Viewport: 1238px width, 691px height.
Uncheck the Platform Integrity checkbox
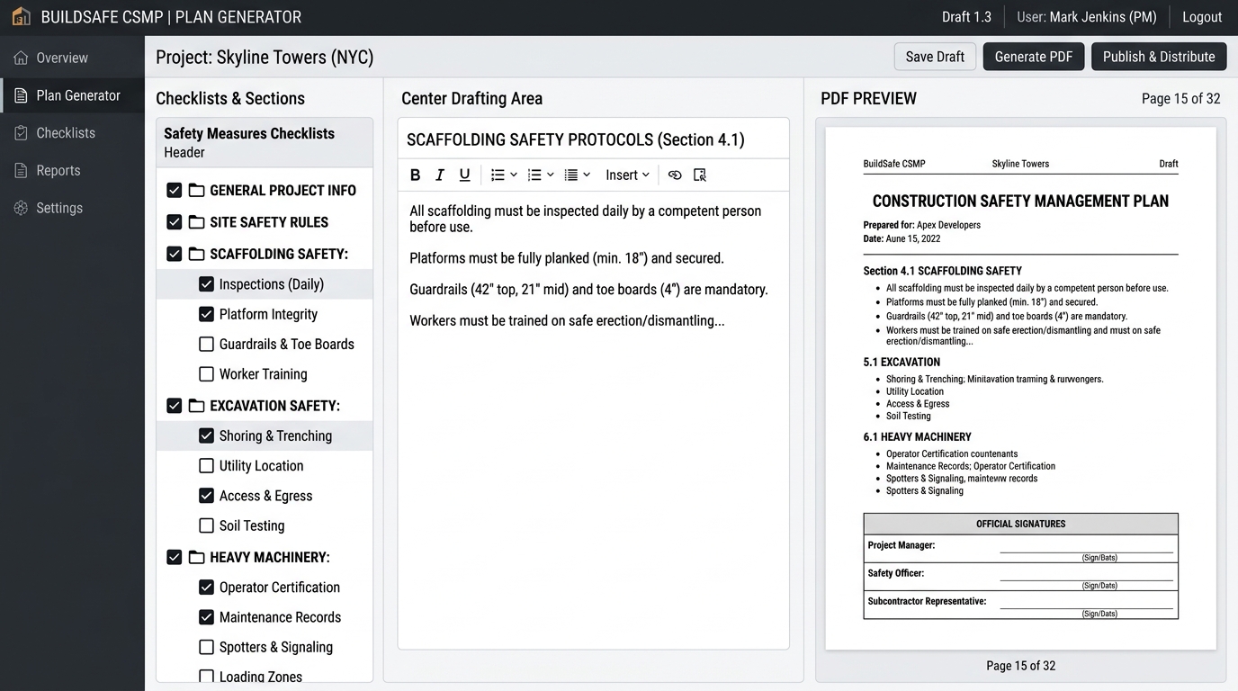(x=206, y=314)
